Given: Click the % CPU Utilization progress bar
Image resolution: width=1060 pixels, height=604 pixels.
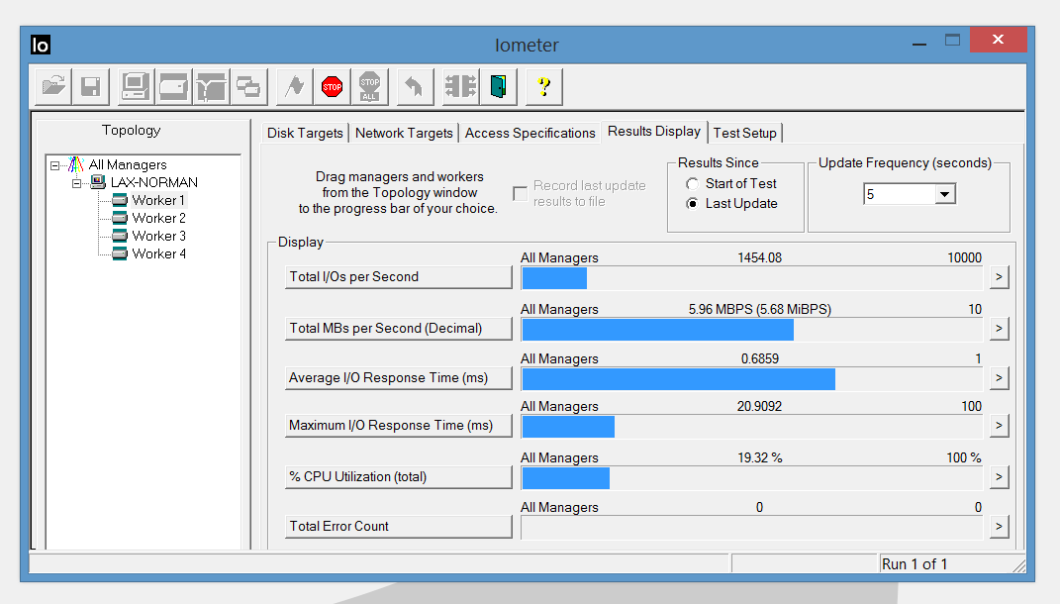Looking at the screenshot, I should pyautogui.click(x=752, y=478).
